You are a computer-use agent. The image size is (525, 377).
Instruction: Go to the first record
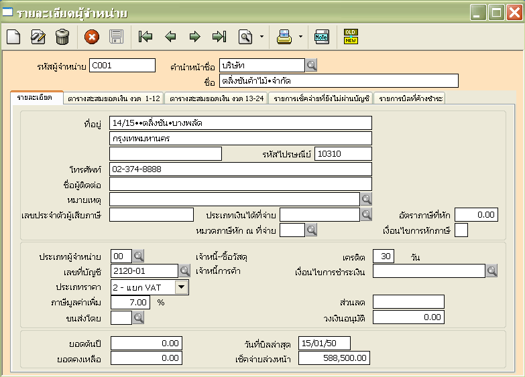(145, 37)
